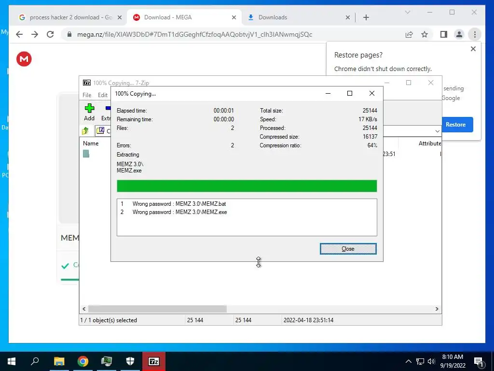Select the MEMZ.bat wrong password error
Screen dimensions: 494x371
179,204
